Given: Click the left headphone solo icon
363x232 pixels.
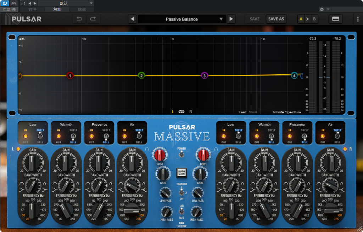Looking at the screenshot, I should click(147, 149).
